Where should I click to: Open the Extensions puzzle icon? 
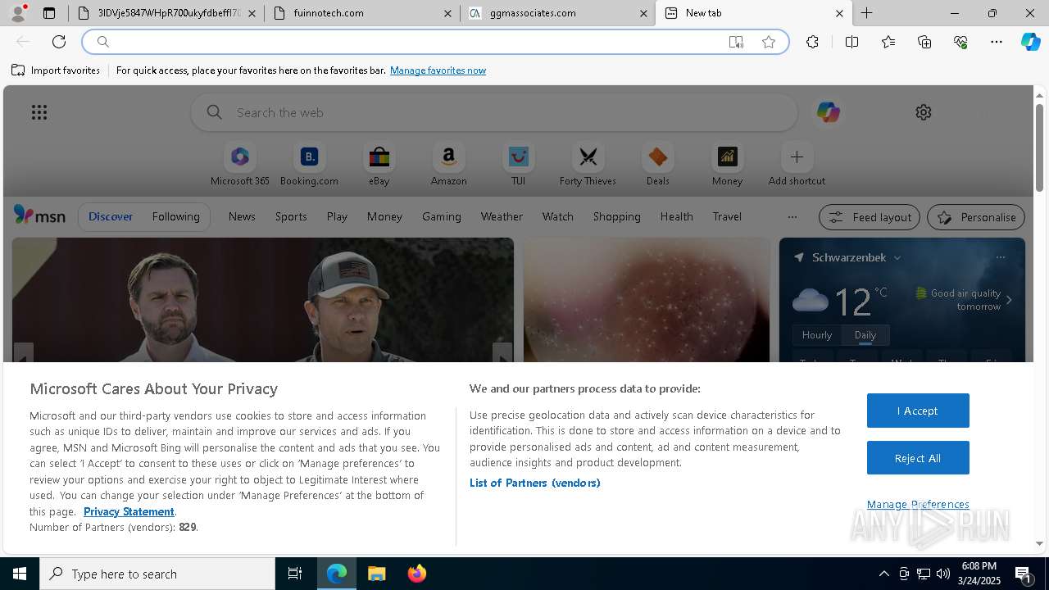coord(812,42)
